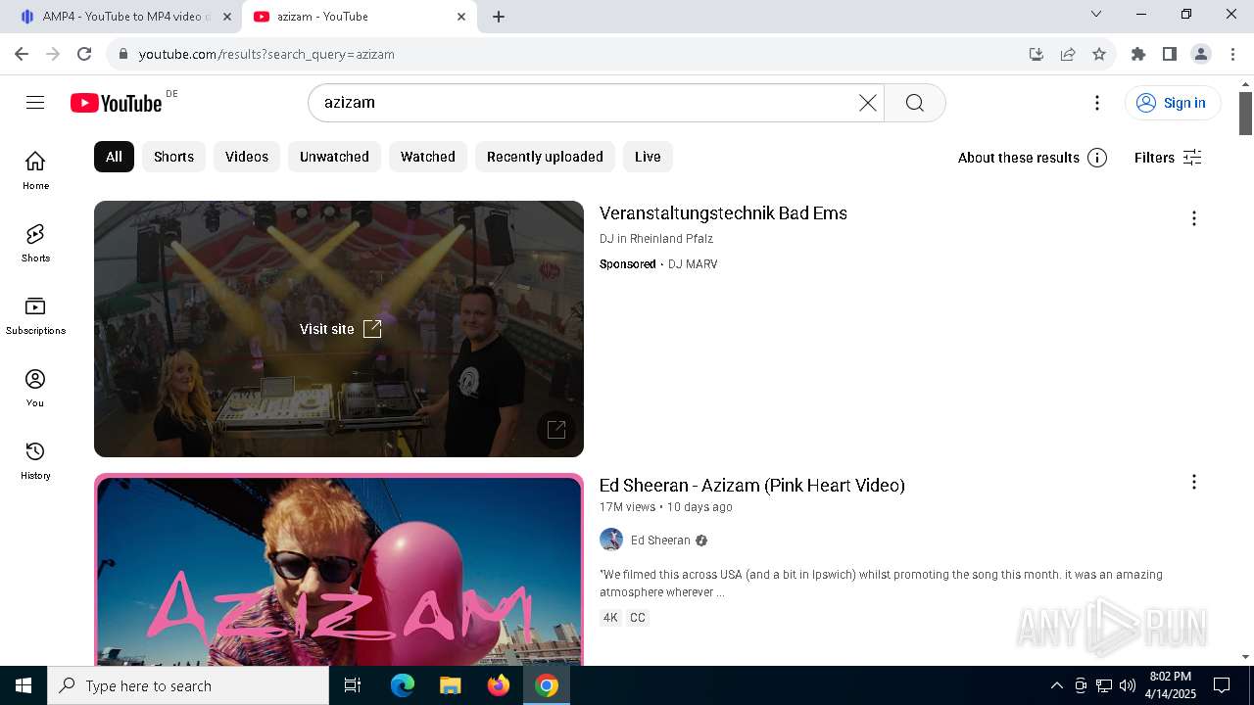Open the Filters options
The width and height of the screenshot is (1254, 705).
point(1168,158)
